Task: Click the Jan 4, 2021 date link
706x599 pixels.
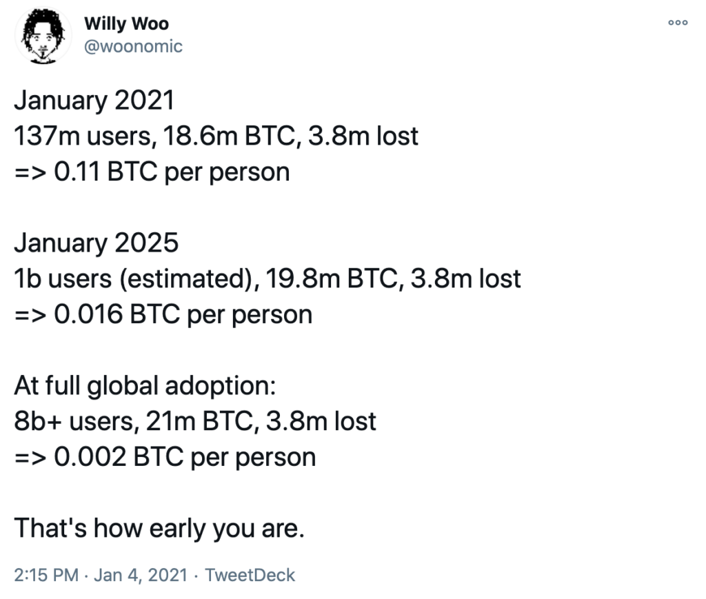Action: point(141,575)
